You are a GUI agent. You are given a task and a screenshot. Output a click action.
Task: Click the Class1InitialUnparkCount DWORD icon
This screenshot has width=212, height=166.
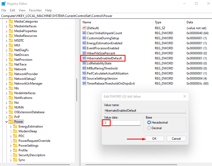pos(84,33)
